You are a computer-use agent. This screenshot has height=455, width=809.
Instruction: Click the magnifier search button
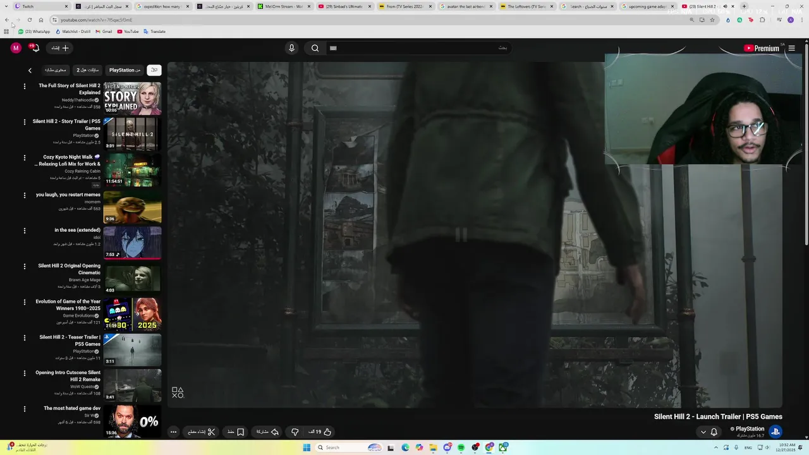(x=315, y=48)
